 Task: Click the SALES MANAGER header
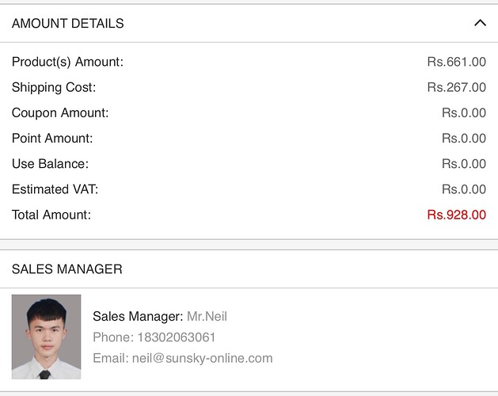pos(67,269)
